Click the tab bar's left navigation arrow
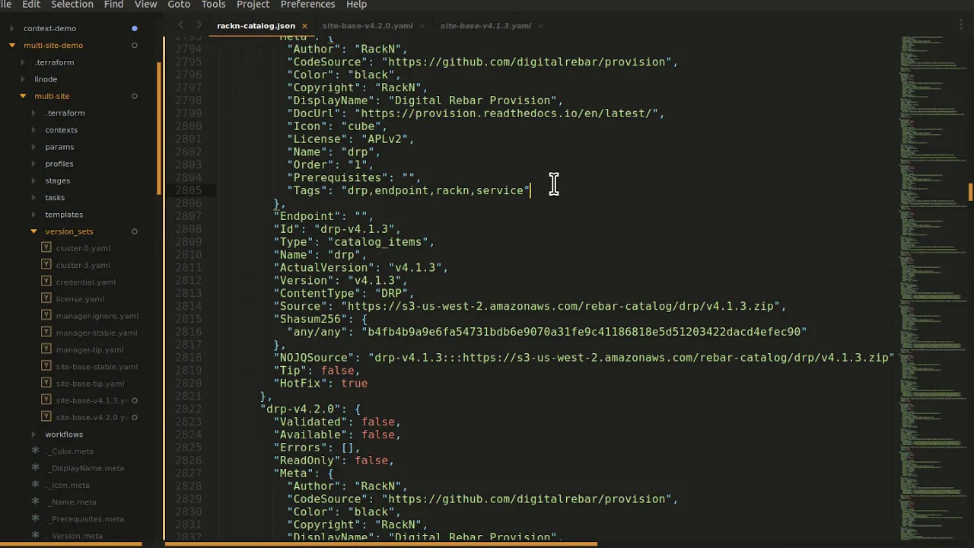This screenshot has height=548, width=974. point(181,26)
